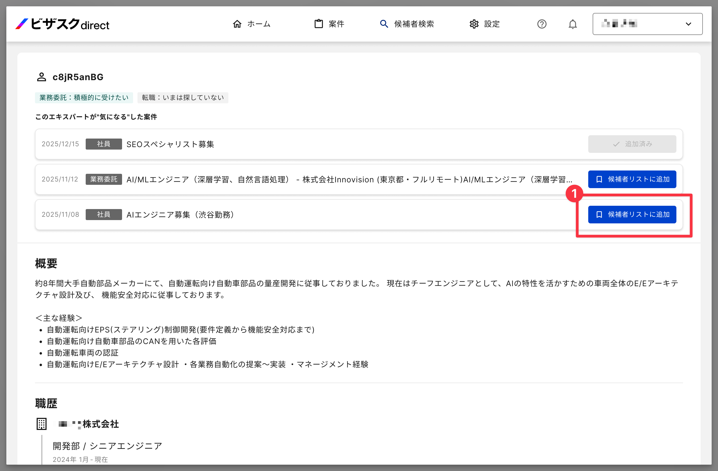The image size is (718, 471).
Task: Click bookmark icon on AIエンジニア募集 row button
Action: coord(599,214)
